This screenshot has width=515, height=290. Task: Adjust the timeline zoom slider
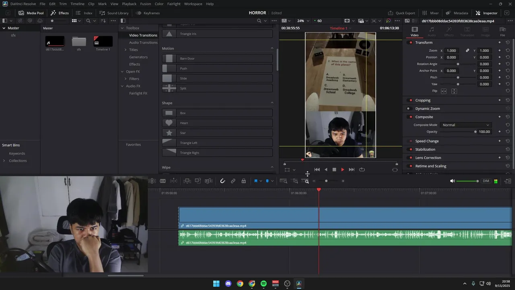326,181
